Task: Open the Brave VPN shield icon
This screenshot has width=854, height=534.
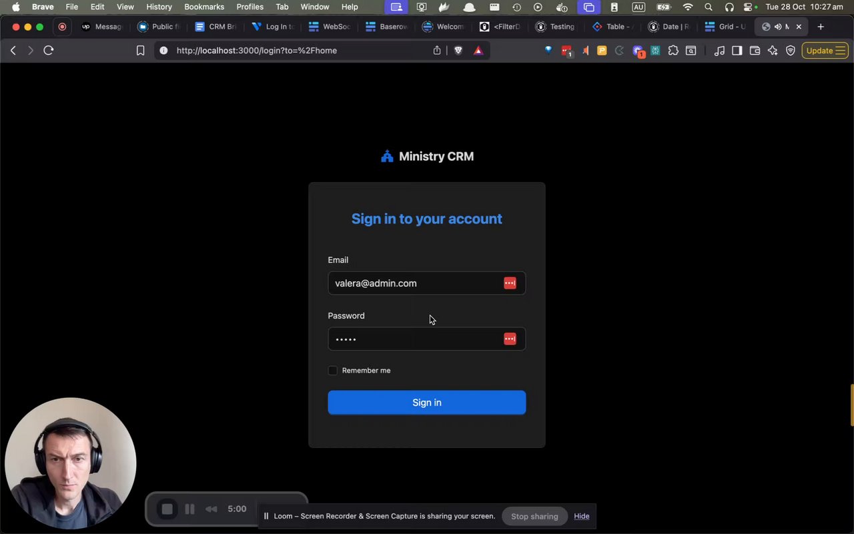Action: click(x=791, y=50)
